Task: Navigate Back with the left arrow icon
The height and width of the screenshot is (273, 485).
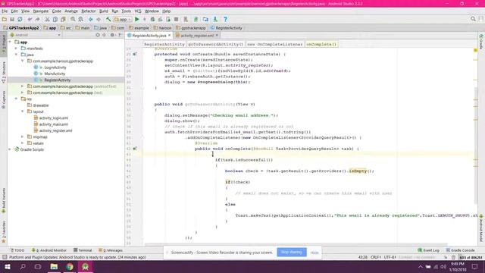Action: [91, 19]
